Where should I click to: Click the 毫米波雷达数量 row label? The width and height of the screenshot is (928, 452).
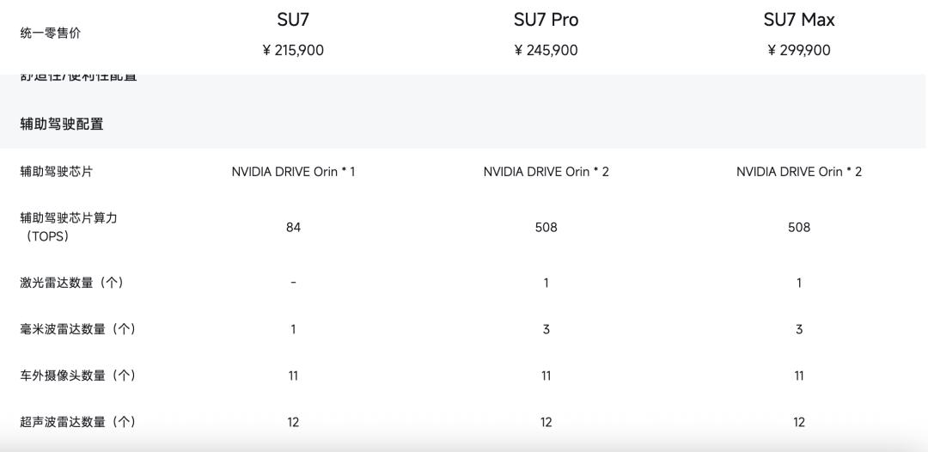[x=78, y=329]
